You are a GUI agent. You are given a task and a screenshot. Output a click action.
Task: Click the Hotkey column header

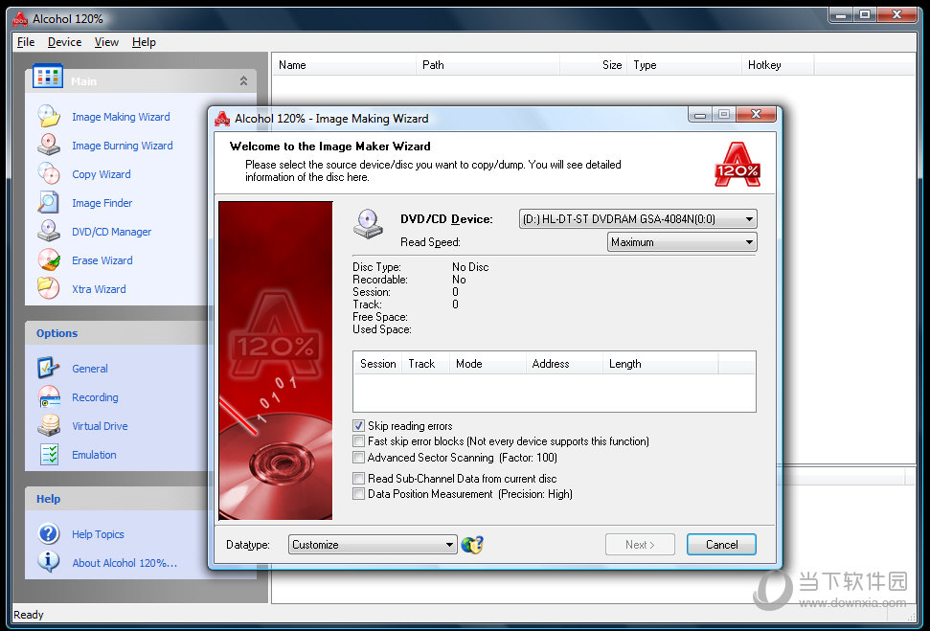(778, 65)
